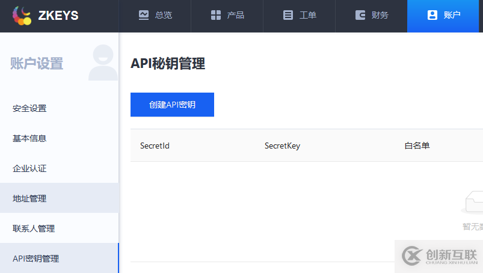Click the 账户设置 sidebar heading
Screen dimensions: 483x273
(37, 64)
